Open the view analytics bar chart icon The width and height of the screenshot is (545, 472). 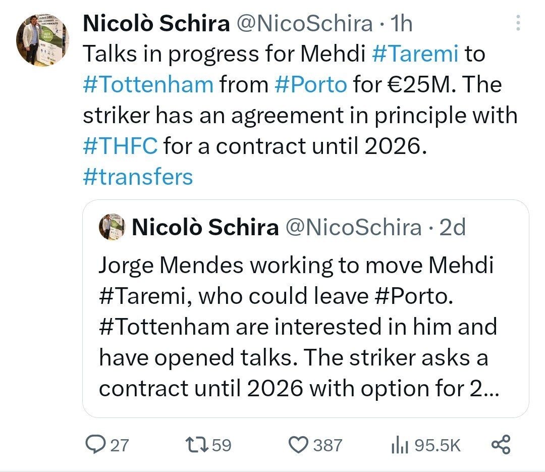(400, 445)
